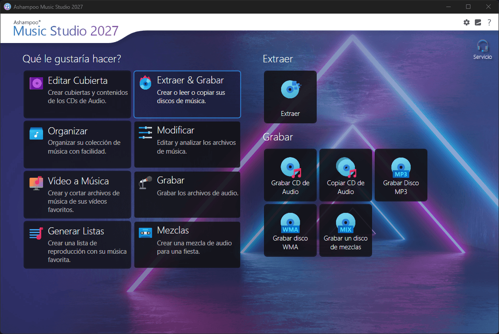499x334 pixels.
Task: Click the Music Studio 2027 logo
Action: 65,29
